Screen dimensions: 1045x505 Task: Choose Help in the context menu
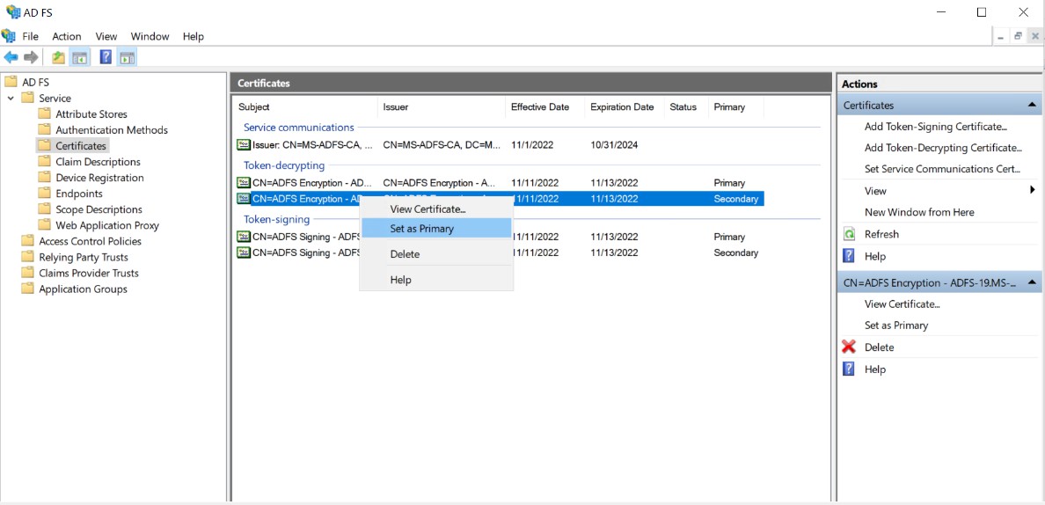[x=436, y=280]
